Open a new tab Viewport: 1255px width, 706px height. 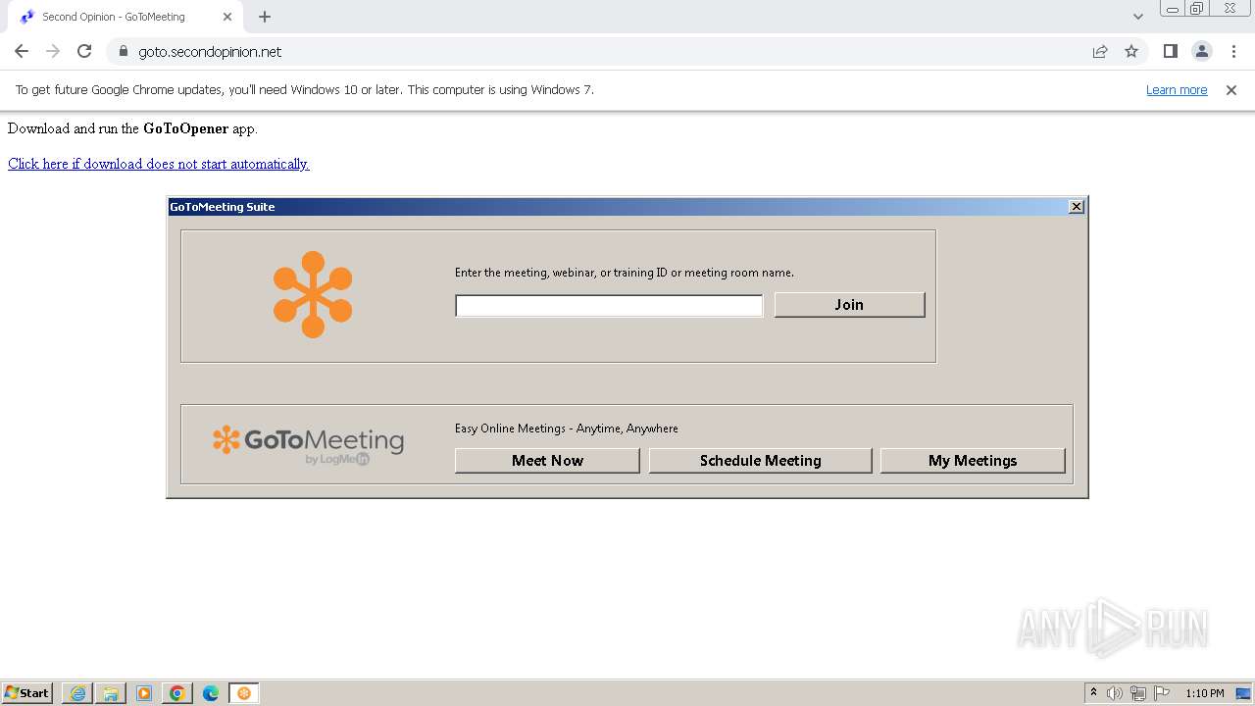tap(265, 17)
